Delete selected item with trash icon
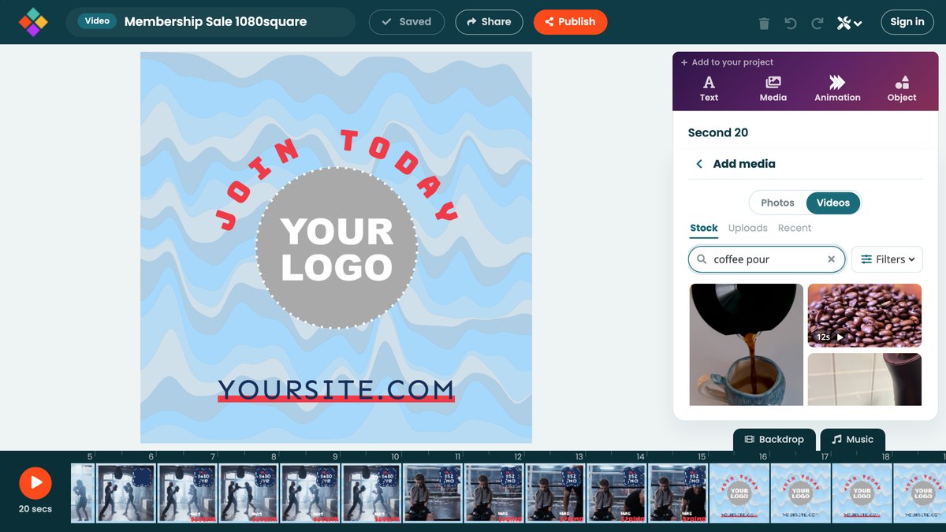Viewport: 946px width, 532px height. [764, 23]
